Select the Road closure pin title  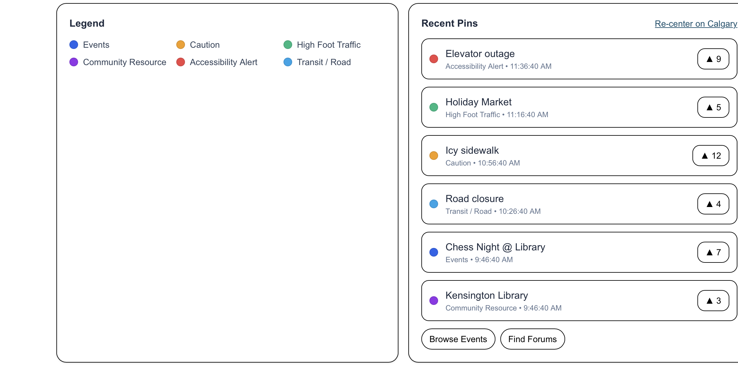[474, 199]
